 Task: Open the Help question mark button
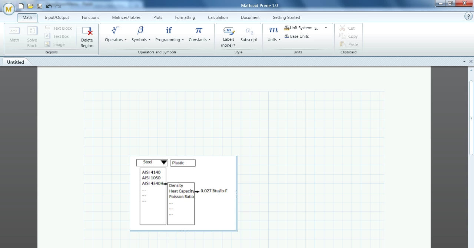[x=468, y=16]
